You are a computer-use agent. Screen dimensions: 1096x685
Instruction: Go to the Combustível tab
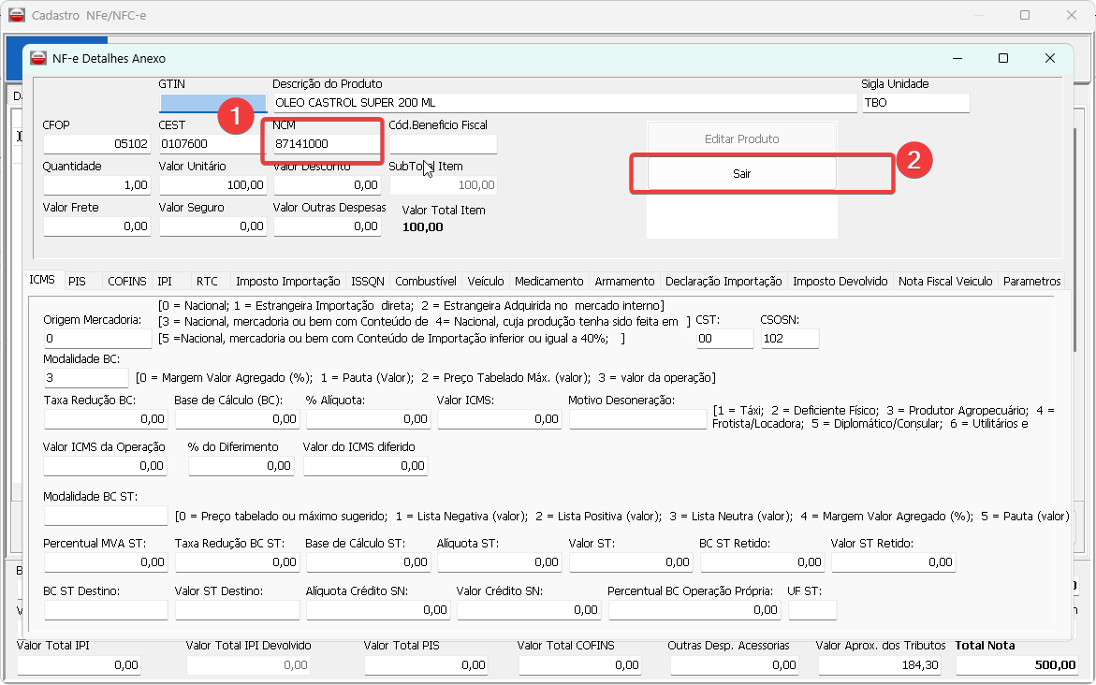(x=426, y=281)
